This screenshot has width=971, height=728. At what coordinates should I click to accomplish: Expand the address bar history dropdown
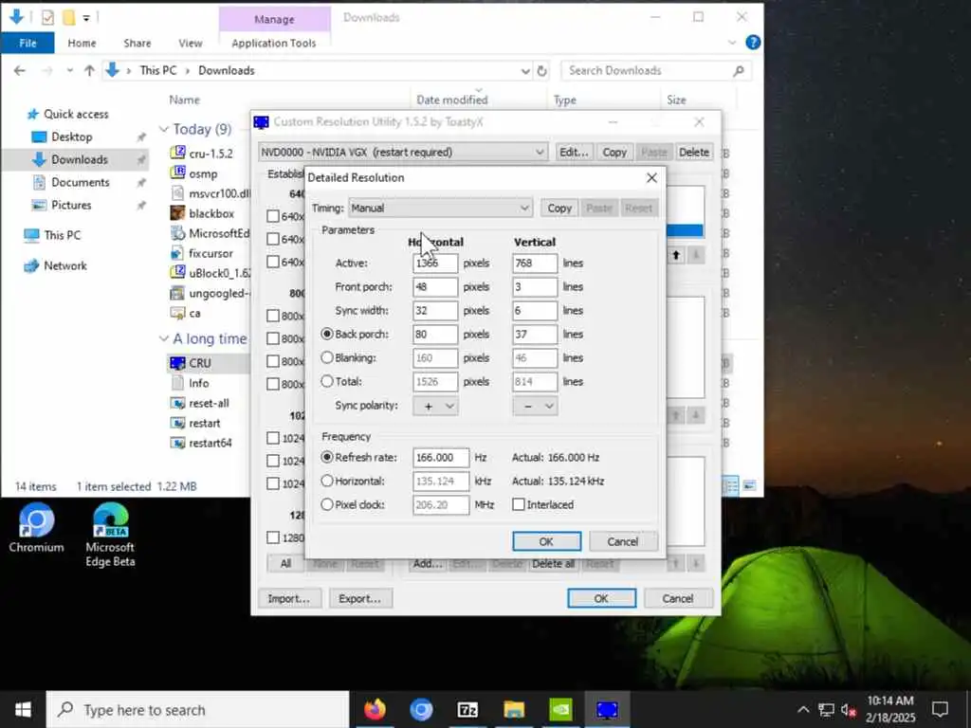525,71
